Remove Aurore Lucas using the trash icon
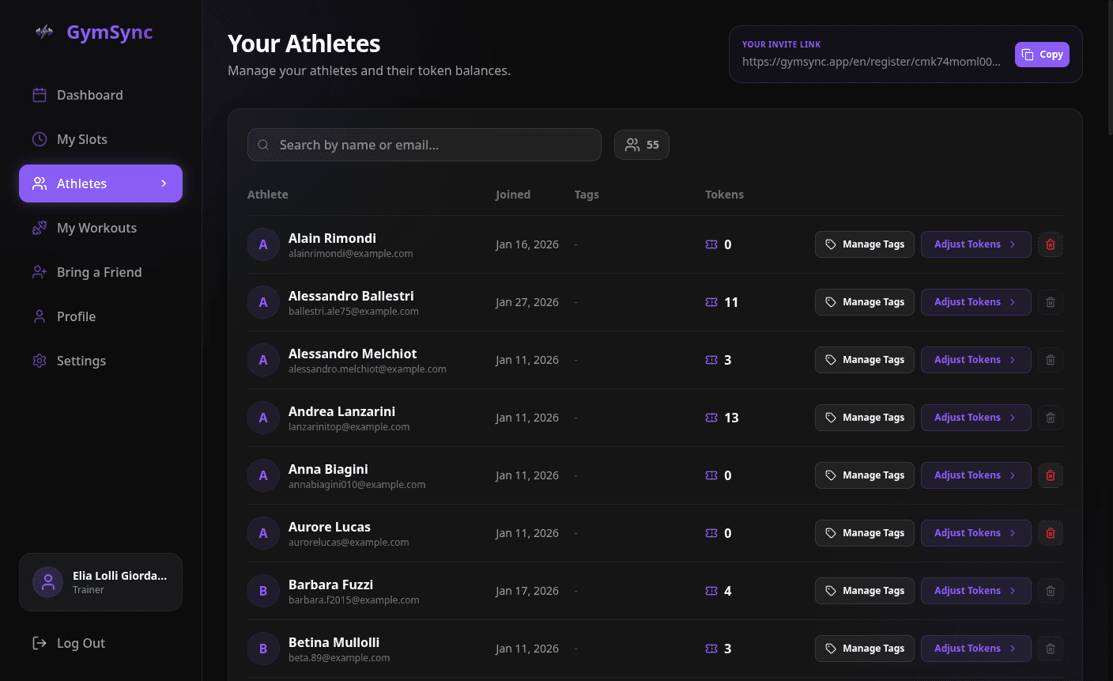The height and width of the screenshot is (681, 1113). [x=1050, y=533]
